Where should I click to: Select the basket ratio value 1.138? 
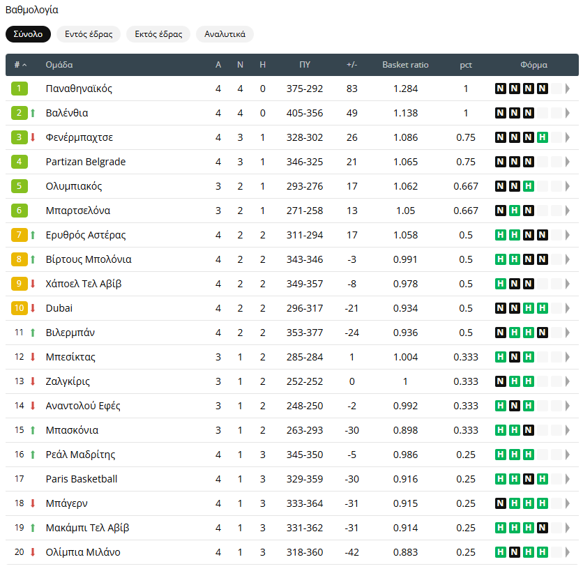[x=405, y=113]
